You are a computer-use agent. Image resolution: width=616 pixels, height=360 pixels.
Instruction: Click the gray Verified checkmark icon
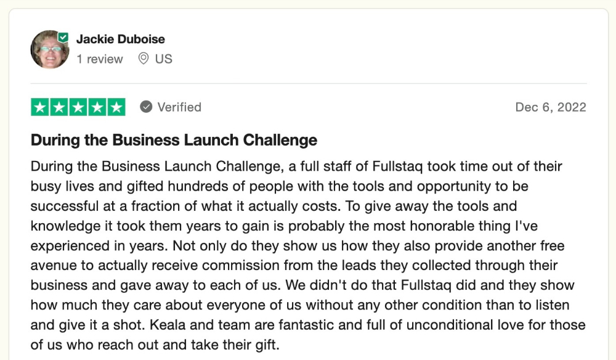click(146, 107)
